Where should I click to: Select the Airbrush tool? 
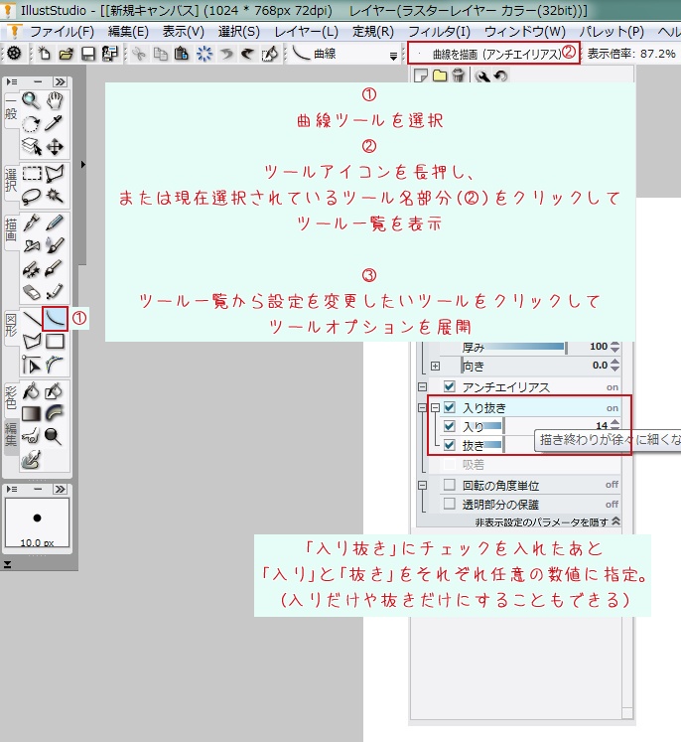tap(31, 245)
